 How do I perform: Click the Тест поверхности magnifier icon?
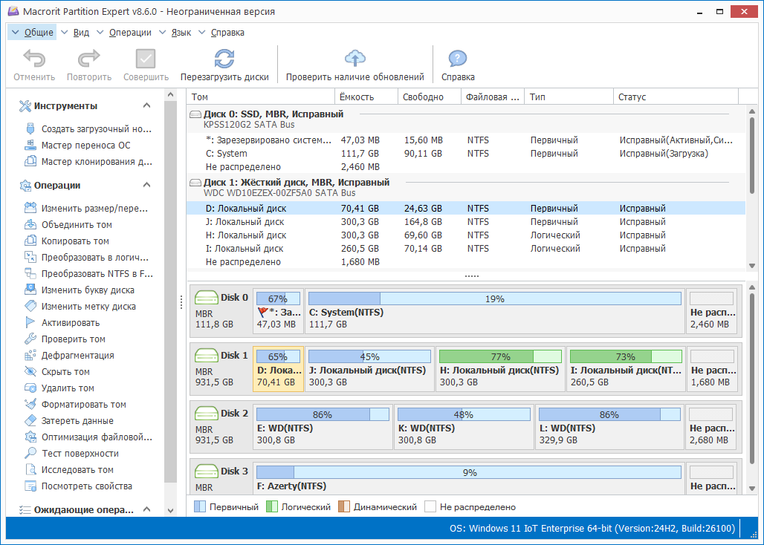pos(30,453)
